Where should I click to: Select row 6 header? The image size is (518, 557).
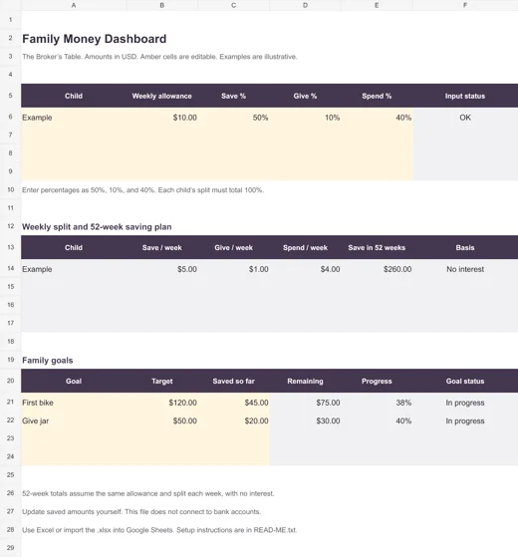coord(10,117)
